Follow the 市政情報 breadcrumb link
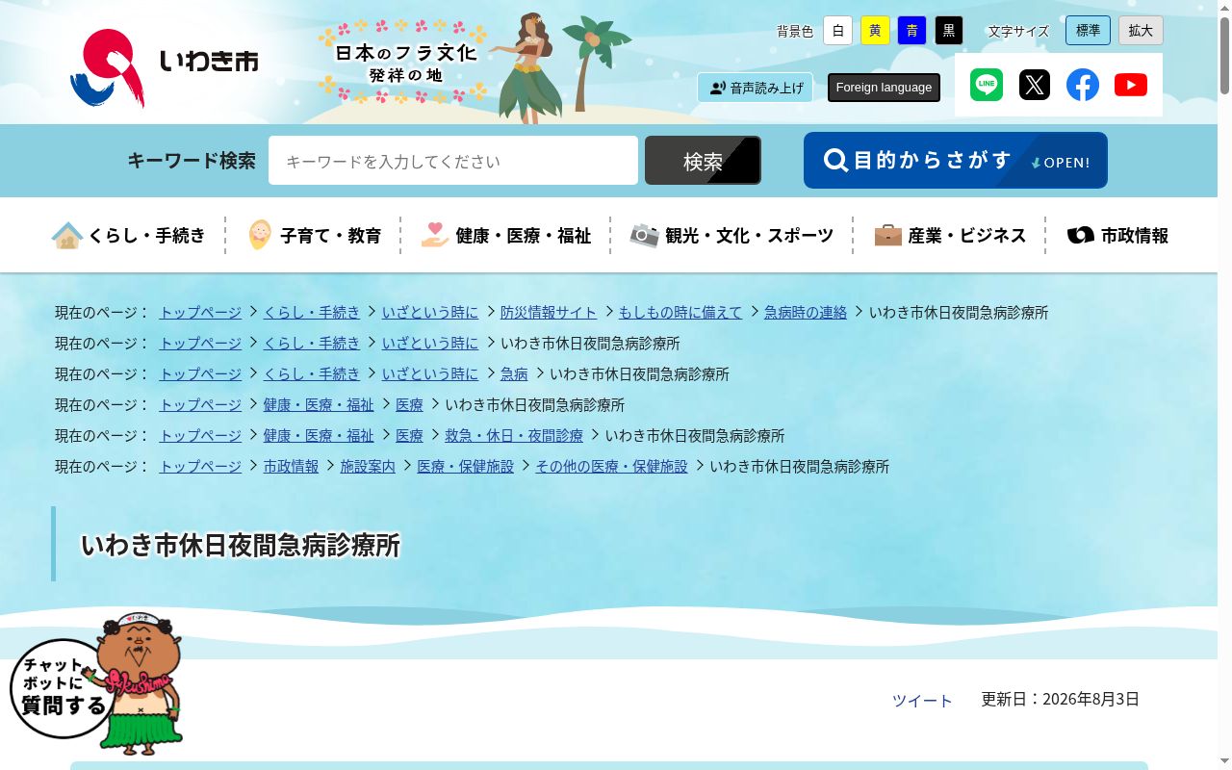Image resolution: width=1232 pixels, height=770 pixels. pos(291,466)
